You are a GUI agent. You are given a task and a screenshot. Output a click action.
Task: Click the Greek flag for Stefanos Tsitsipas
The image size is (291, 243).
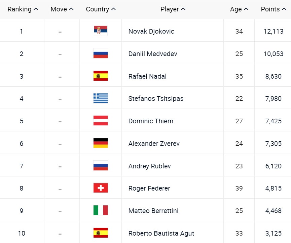[101, 98]
